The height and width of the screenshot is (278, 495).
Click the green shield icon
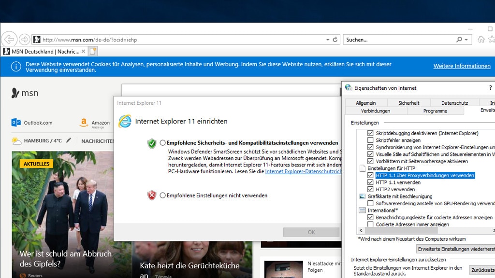click(x=152, y=143)
